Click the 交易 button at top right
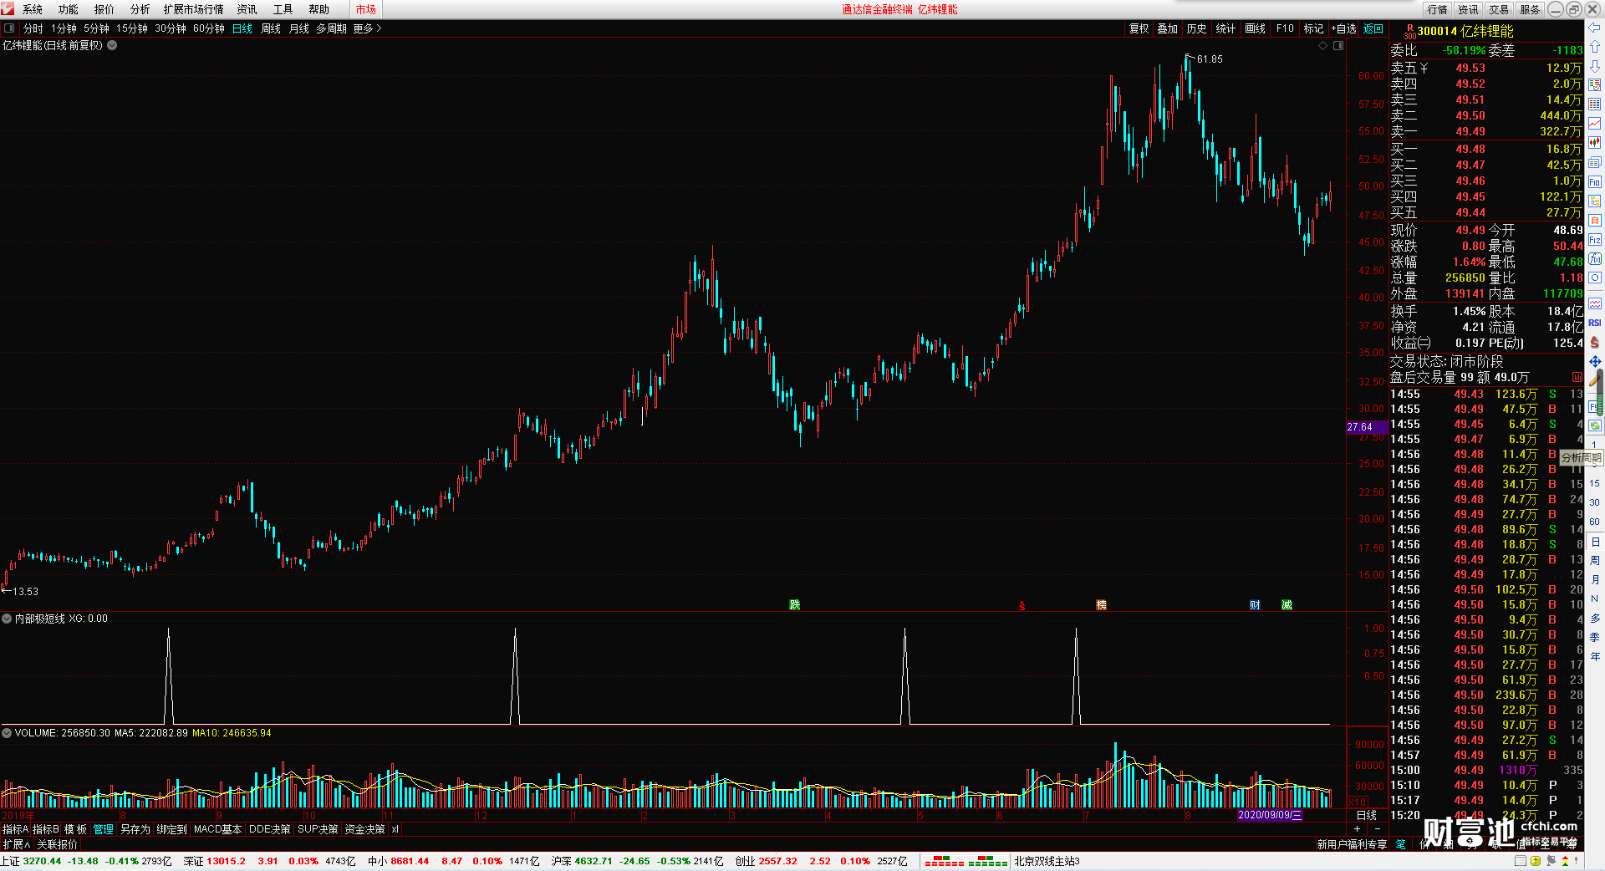The image size is (1605, 871). pos(1499,9)
